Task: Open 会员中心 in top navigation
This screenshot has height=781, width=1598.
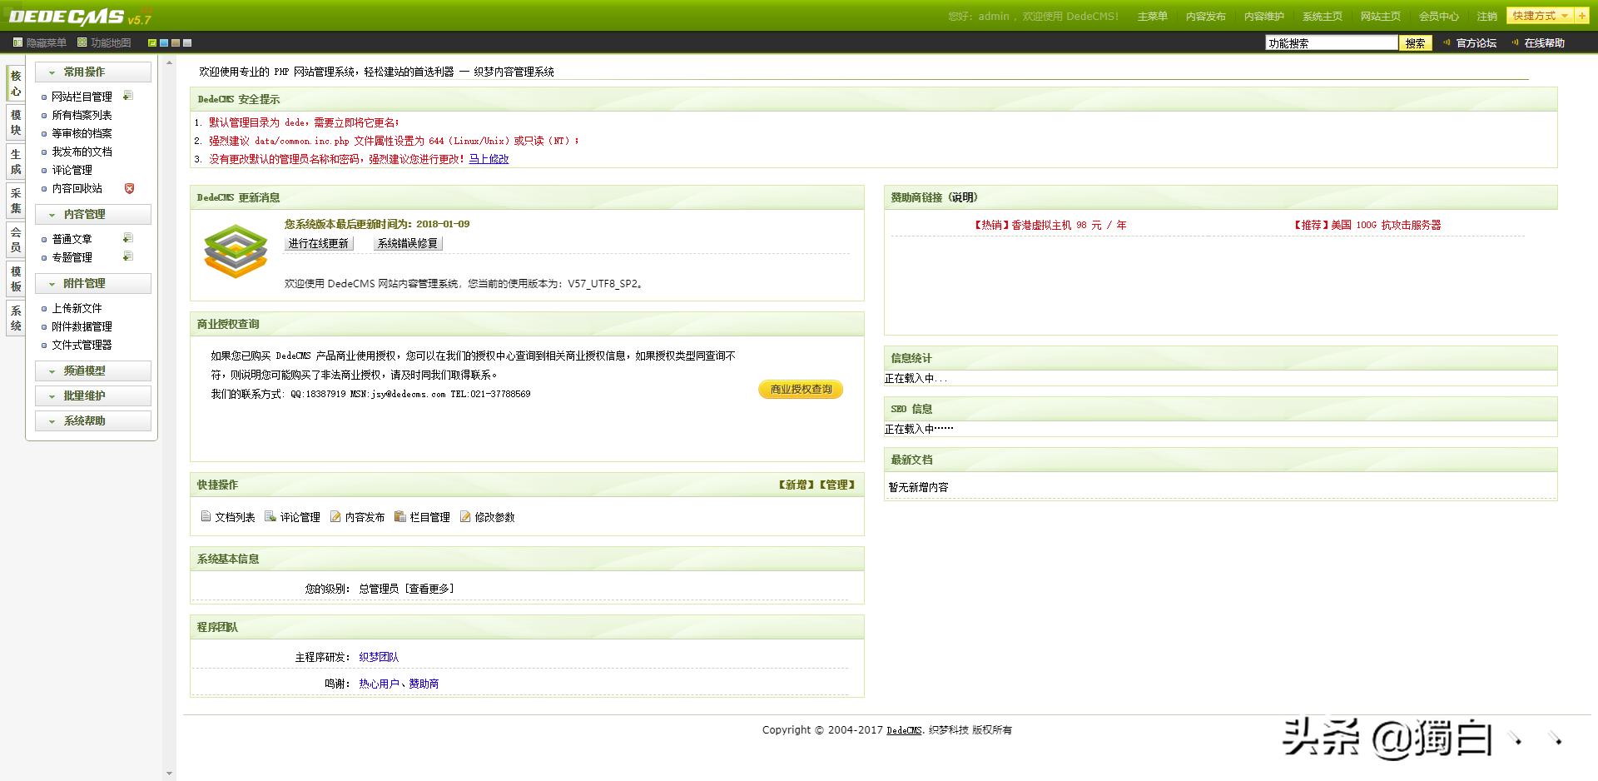Action: pyautogui.click(x=1439, y=17)
